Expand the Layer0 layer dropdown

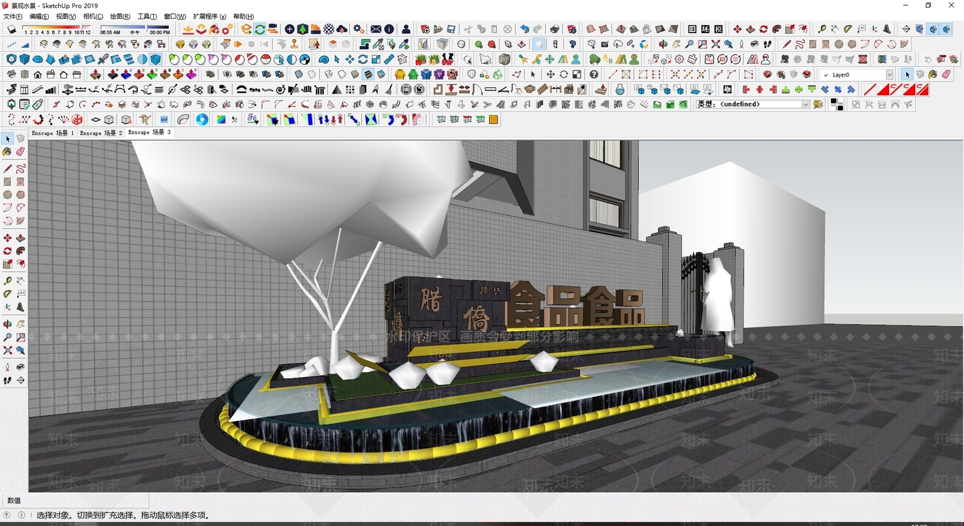889,75
